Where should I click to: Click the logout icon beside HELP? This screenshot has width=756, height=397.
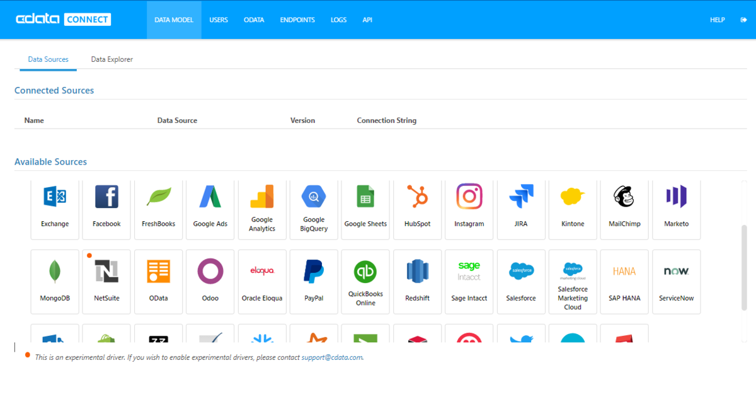click(743, 20)
